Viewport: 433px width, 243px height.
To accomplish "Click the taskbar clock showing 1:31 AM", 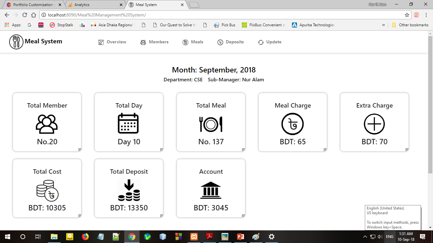I will (x=406, y=237).
